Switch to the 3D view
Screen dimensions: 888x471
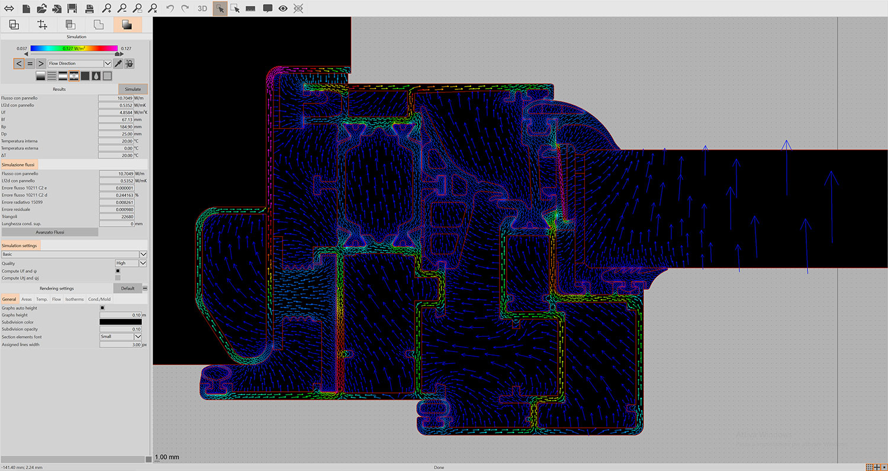point(201,8)
